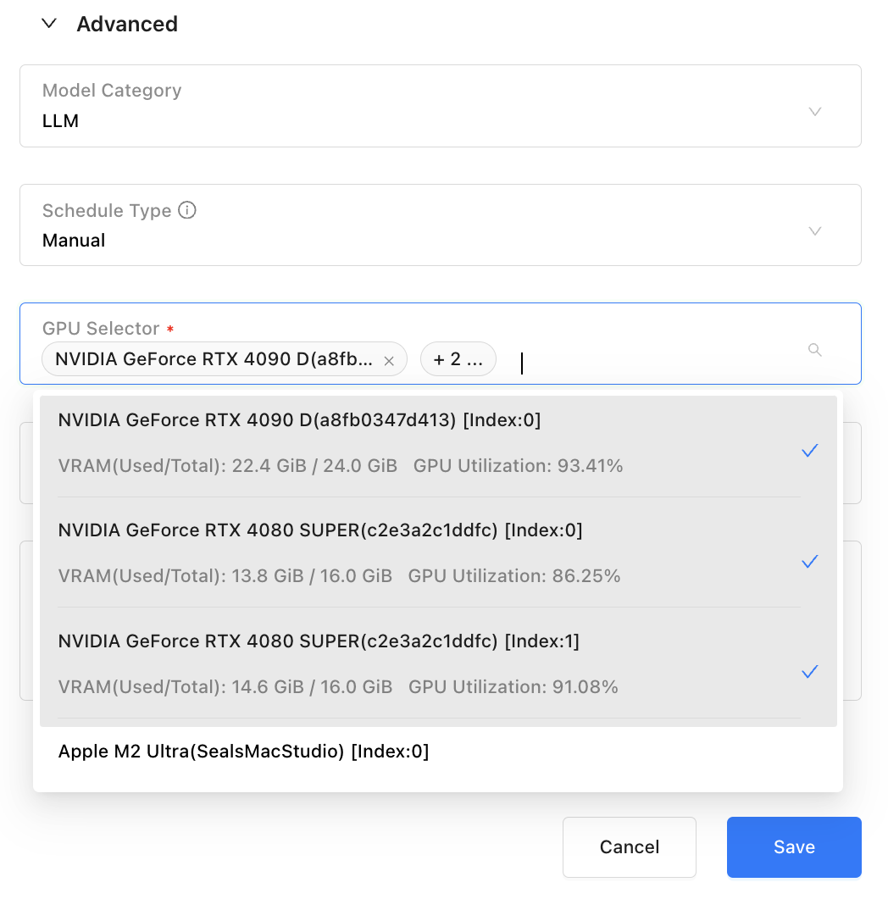888x910 pixels.
Task: Open the Model Category dropdown arrow
Action: pos(815,112)
